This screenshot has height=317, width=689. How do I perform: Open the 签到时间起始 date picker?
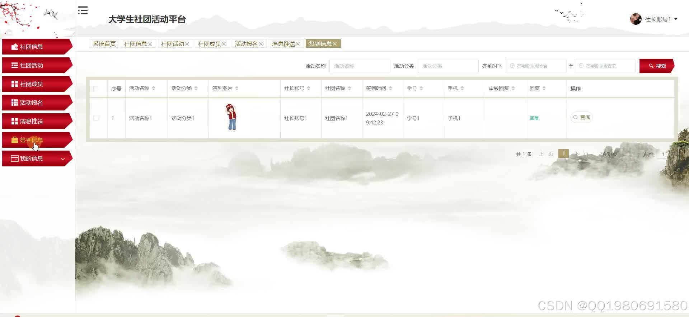coord(536,66)
